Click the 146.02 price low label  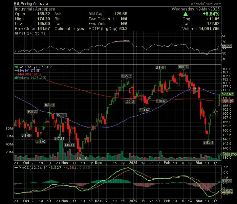click(41, 141)
